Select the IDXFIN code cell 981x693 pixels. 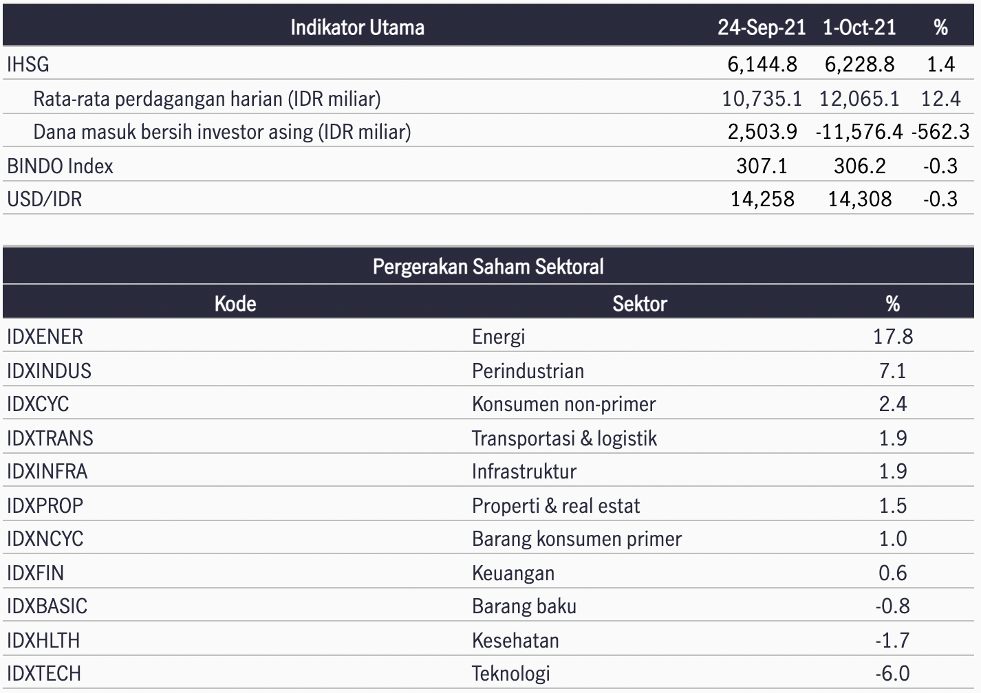[x=35, y=573]
